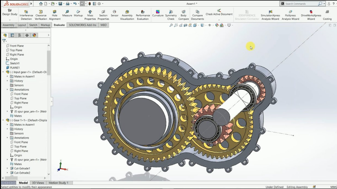Screen dimensions: 337x189
Task: Click the feature tree vertical scrollbar
Action: pos(49,63)
